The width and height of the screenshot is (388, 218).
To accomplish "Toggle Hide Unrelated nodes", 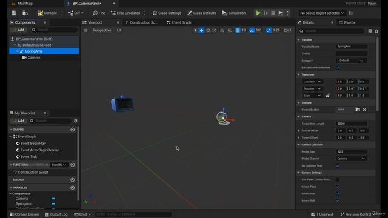I will [x=125, y=13].
